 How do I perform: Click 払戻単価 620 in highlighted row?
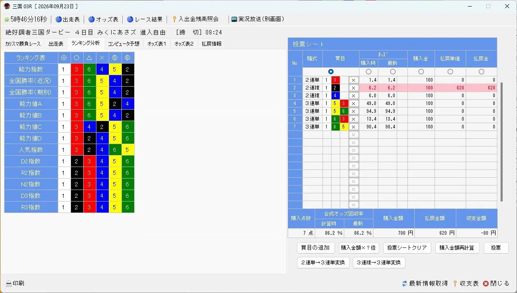(450, 88)
